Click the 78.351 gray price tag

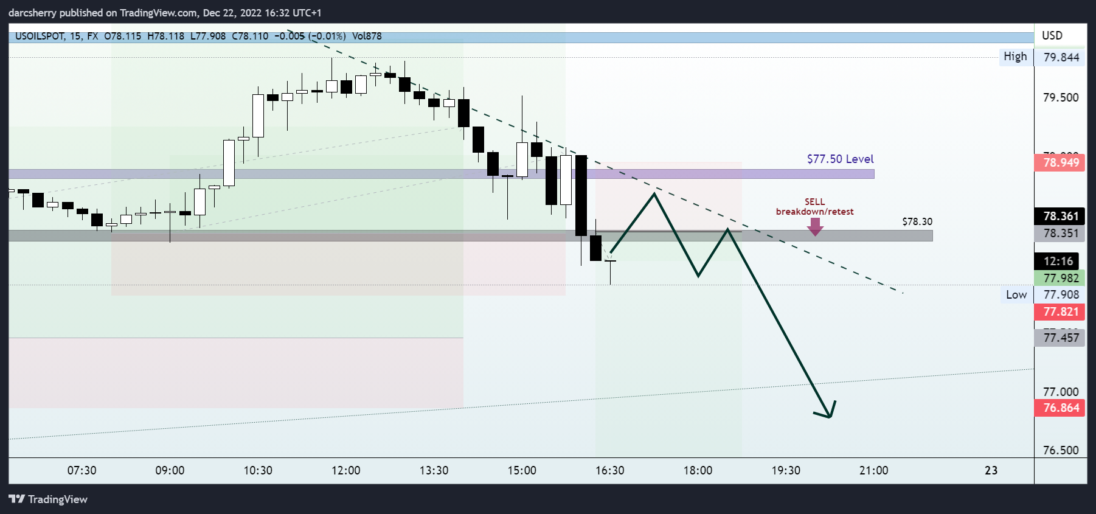pos(1060,233)
